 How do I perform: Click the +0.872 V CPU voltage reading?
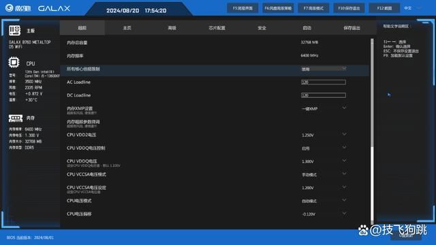click(x=33, y=94)
